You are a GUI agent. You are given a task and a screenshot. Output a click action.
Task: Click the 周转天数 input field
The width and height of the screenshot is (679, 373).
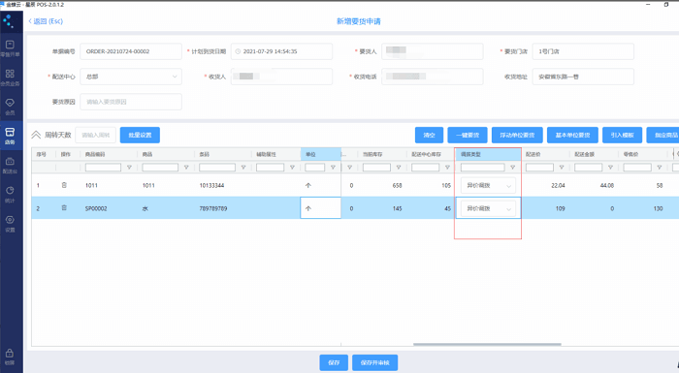click(95, 135)
